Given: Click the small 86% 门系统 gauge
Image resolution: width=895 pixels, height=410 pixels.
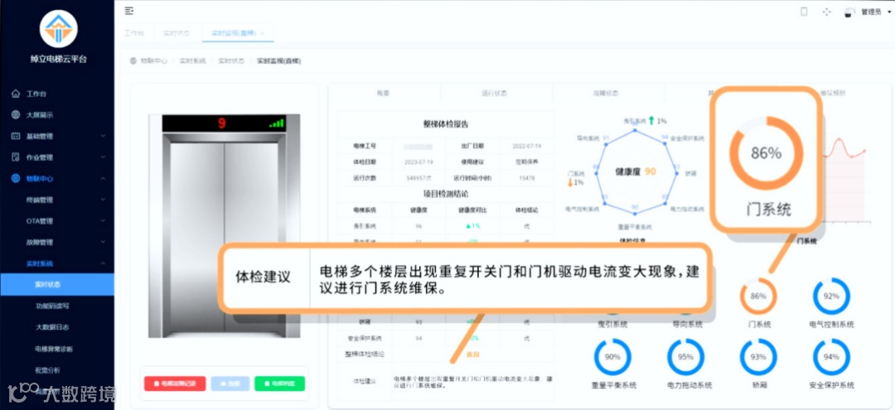Looking at the screenshot, I should [x=758, y=296].
